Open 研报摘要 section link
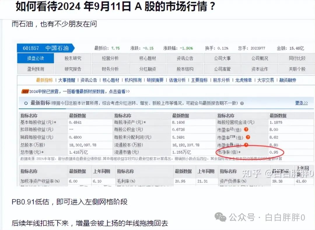This screenshot has height=230, width=315. [x=155, y=80]
